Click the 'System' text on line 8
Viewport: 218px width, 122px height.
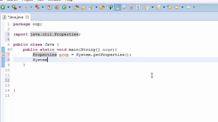click(40, 60)
